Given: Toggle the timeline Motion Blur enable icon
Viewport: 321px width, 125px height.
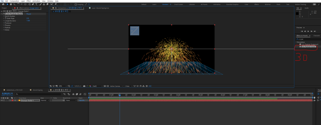Looking at the screenshot, I should (80, 94).
